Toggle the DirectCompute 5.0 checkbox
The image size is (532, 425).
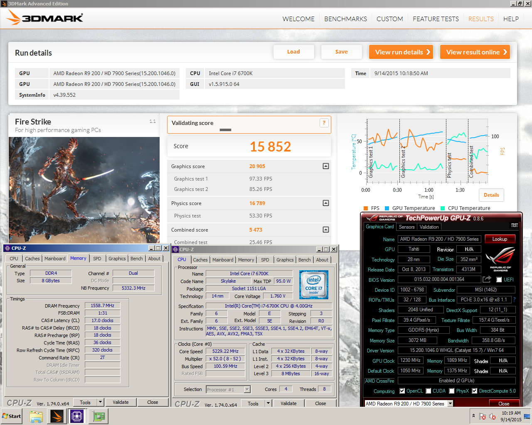[474, 391]
